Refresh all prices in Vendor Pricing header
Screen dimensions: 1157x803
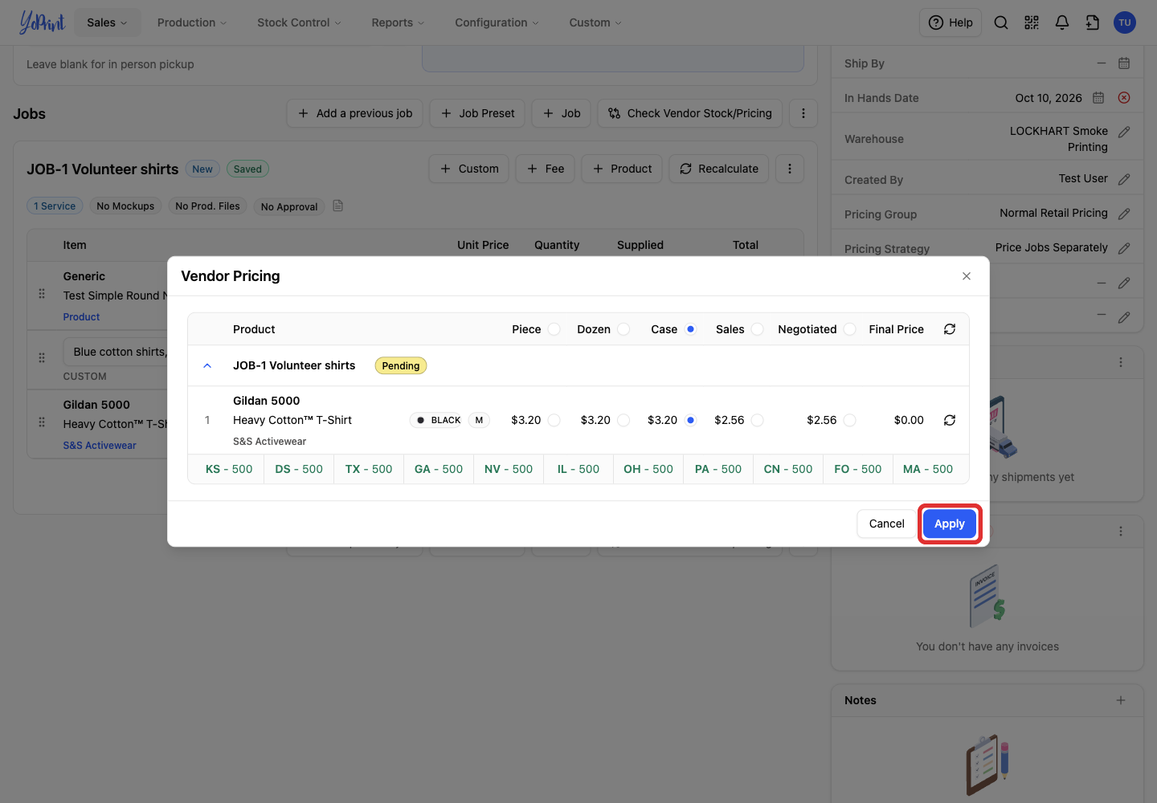pos(950,329)
